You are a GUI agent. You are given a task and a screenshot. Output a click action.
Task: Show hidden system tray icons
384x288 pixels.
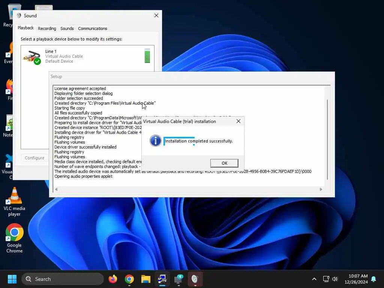tap(314, 279)
